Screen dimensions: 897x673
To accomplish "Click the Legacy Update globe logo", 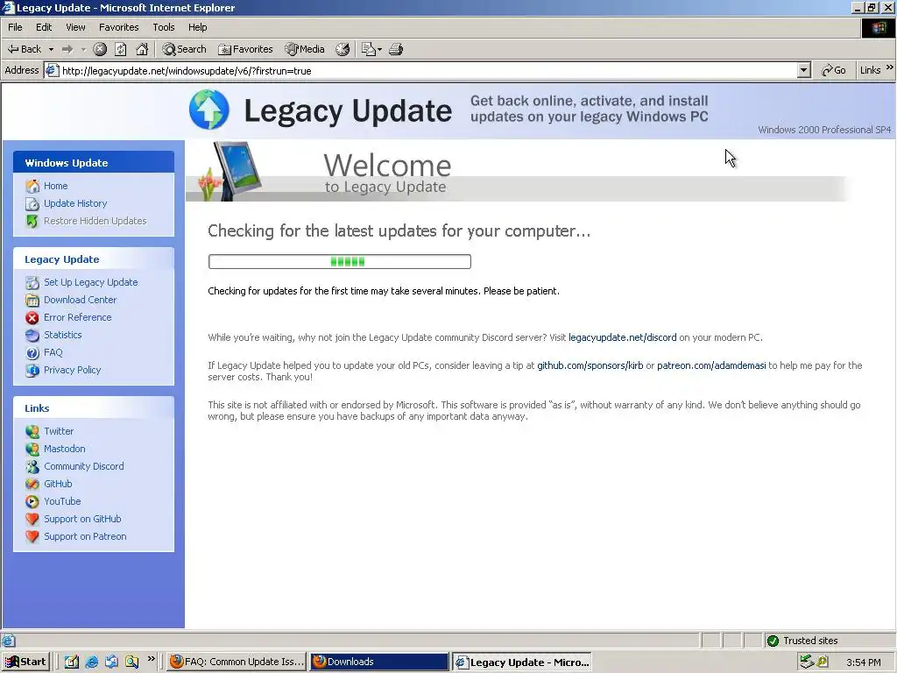I will 209,110.
